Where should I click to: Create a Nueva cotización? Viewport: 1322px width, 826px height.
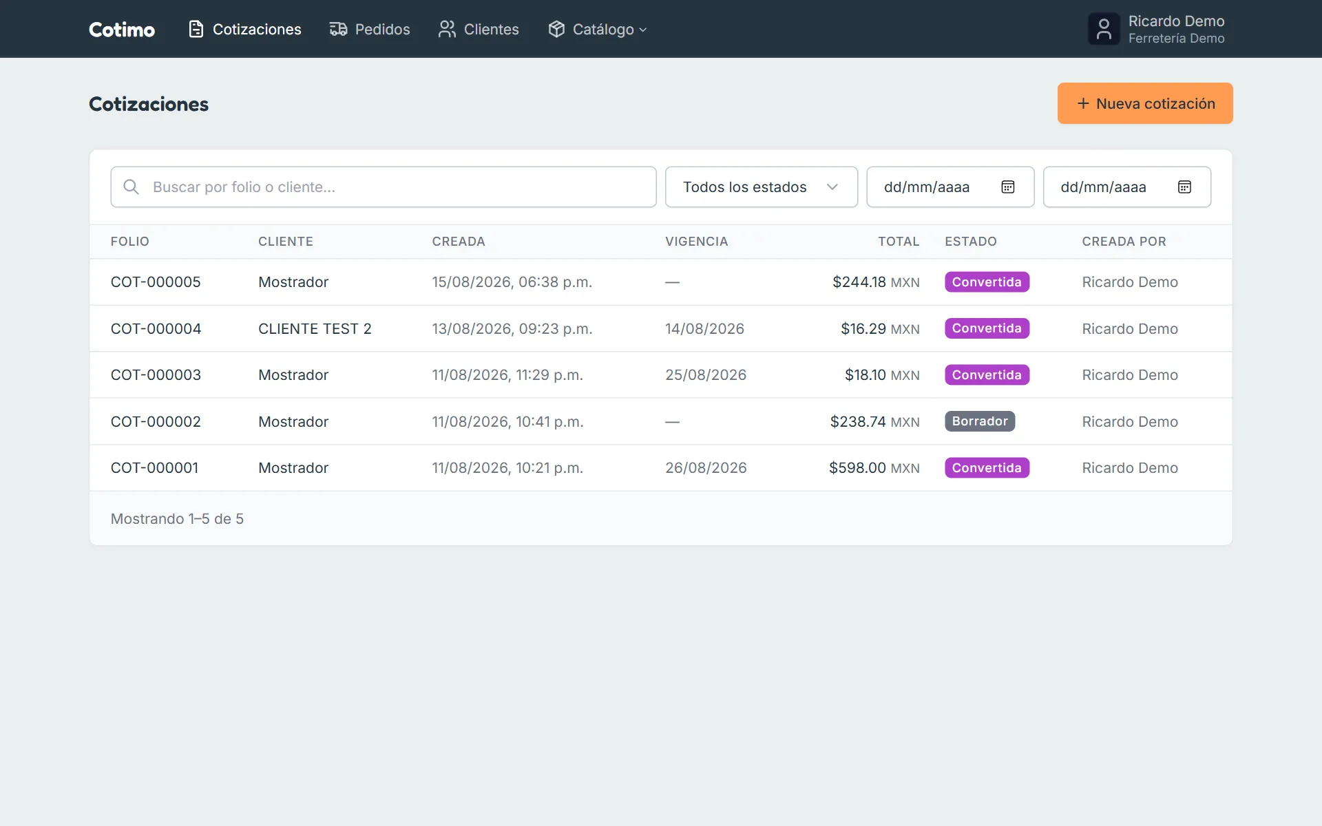click(1145, 103)
